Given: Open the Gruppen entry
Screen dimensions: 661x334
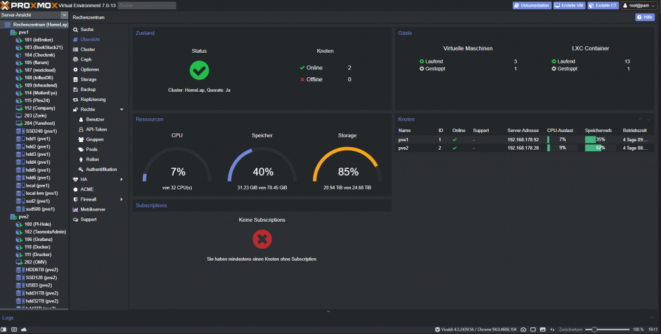Looking at the screenshot, I should [x=95, y=139].
